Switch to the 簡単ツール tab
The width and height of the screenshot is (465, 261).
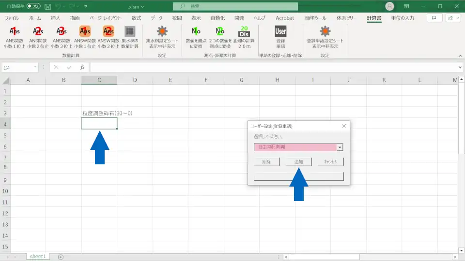[315, 18]
